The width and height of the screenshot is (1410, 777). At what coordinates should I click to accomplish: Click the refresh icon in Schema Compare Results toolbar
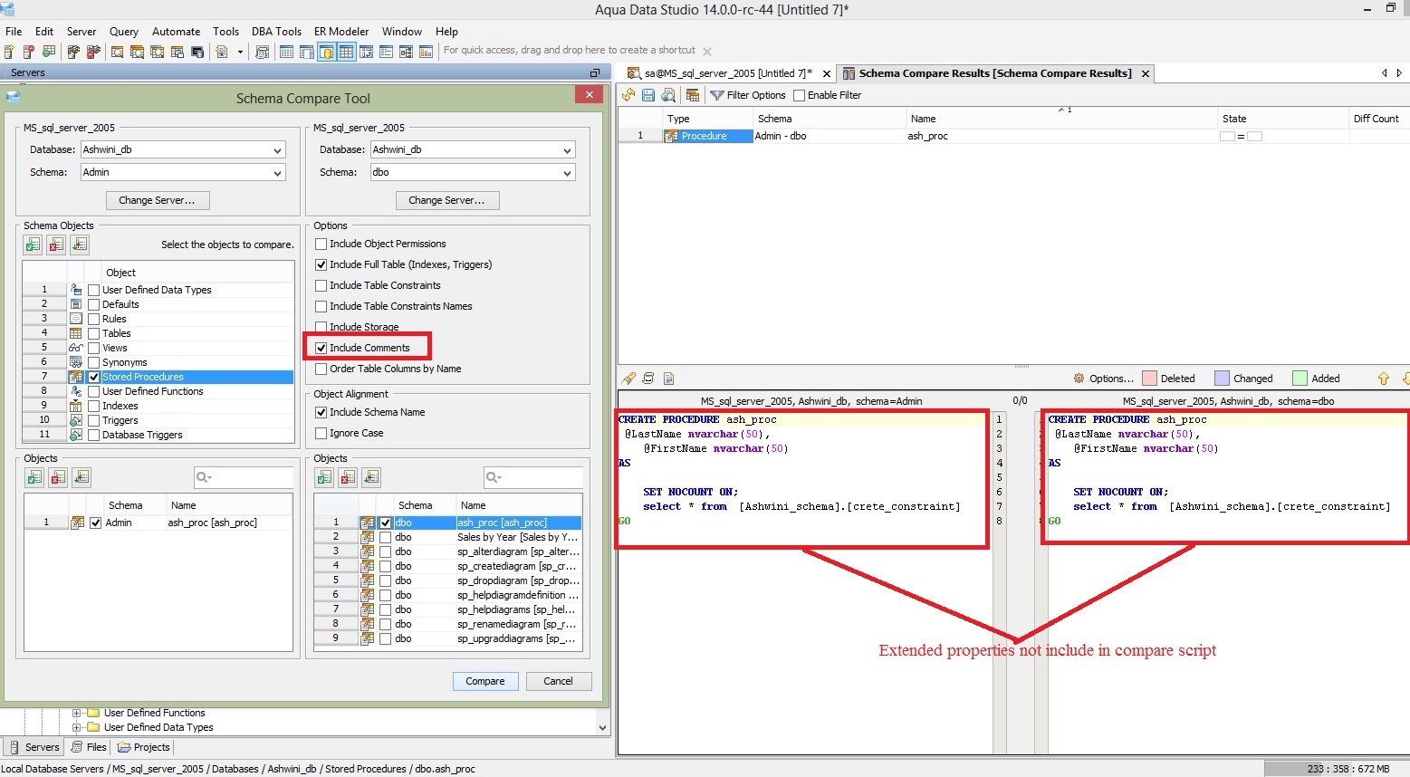coord(628,95)
